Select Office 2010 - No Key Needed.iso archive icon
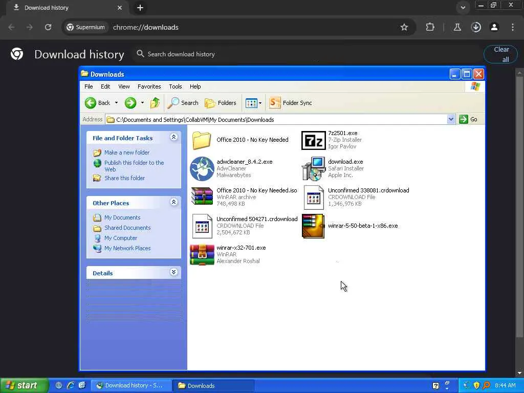 202,196
